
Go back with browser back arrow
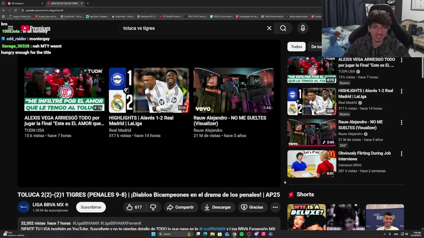(4, 10)
